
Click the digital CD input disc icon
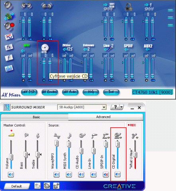[x=45, y=48]
